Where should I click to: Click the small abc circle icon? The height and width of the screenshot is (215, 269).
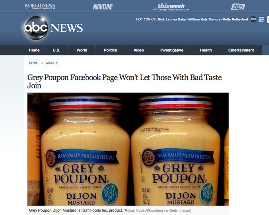click(x=253, y=19)
